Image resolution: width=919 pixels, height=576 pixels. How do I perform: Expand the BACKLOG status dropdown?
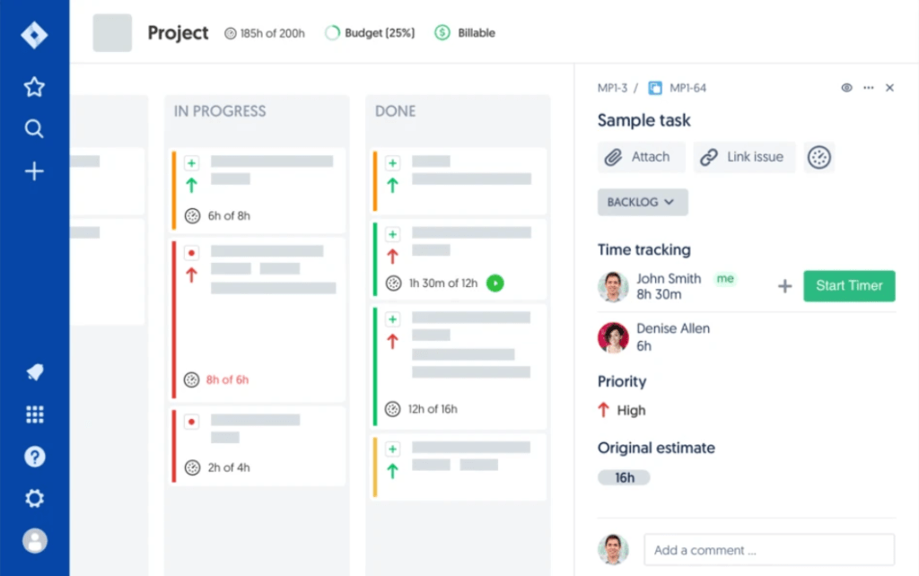tap(642, 202)
